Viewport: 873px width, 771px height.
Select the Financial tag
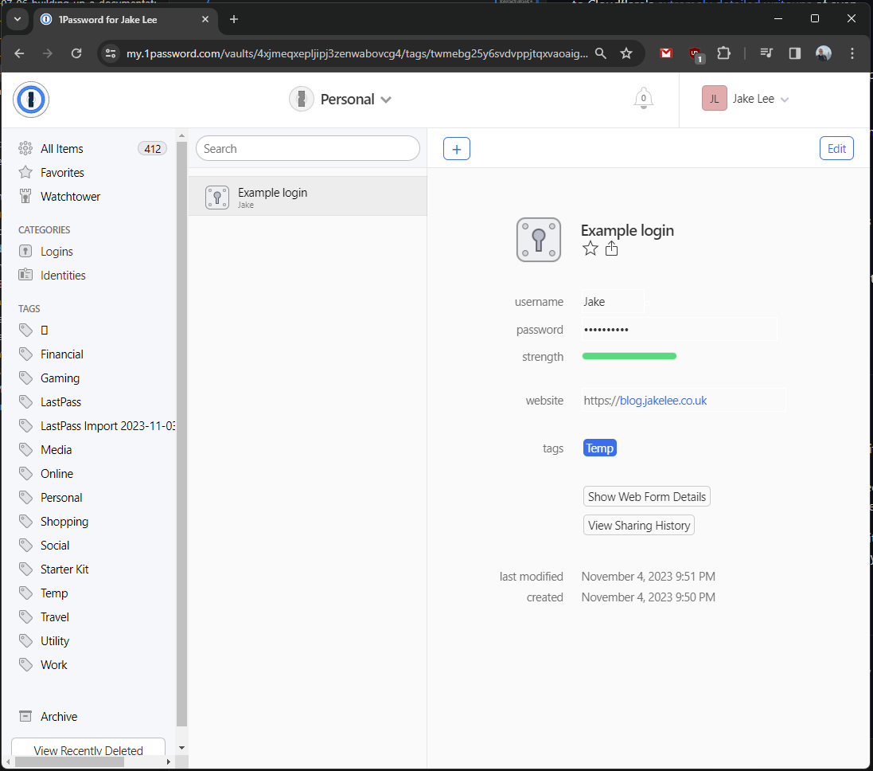click(x=62, y=354)
